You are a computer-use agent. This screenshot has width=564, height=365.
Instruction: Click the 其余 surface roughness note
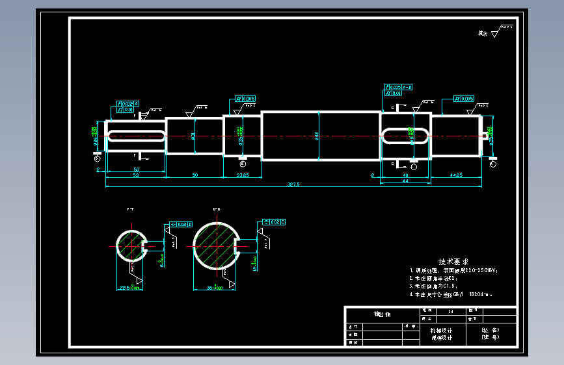tap(482, 33)
